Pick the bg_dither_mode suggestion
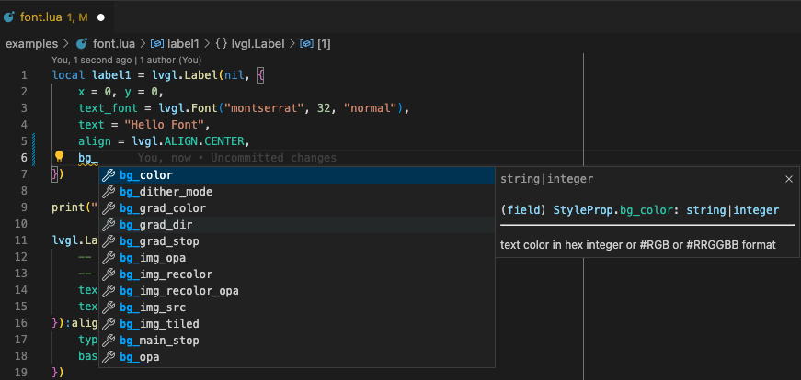801x380 pixels. point(166,192)
